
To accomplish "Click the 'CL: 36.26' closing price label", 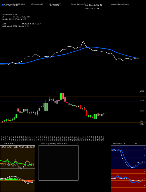I will coord(54,6).
